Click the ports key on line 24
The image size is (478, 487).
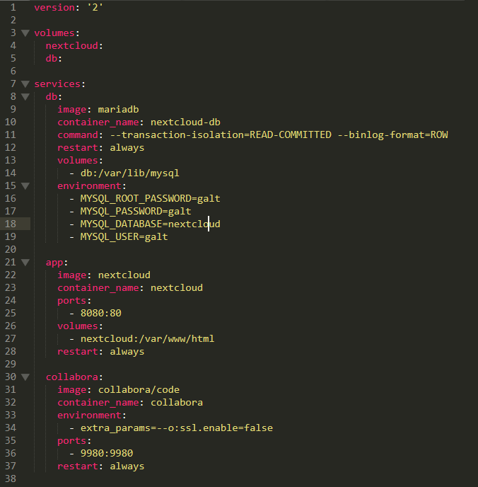[x=72, y=301]
